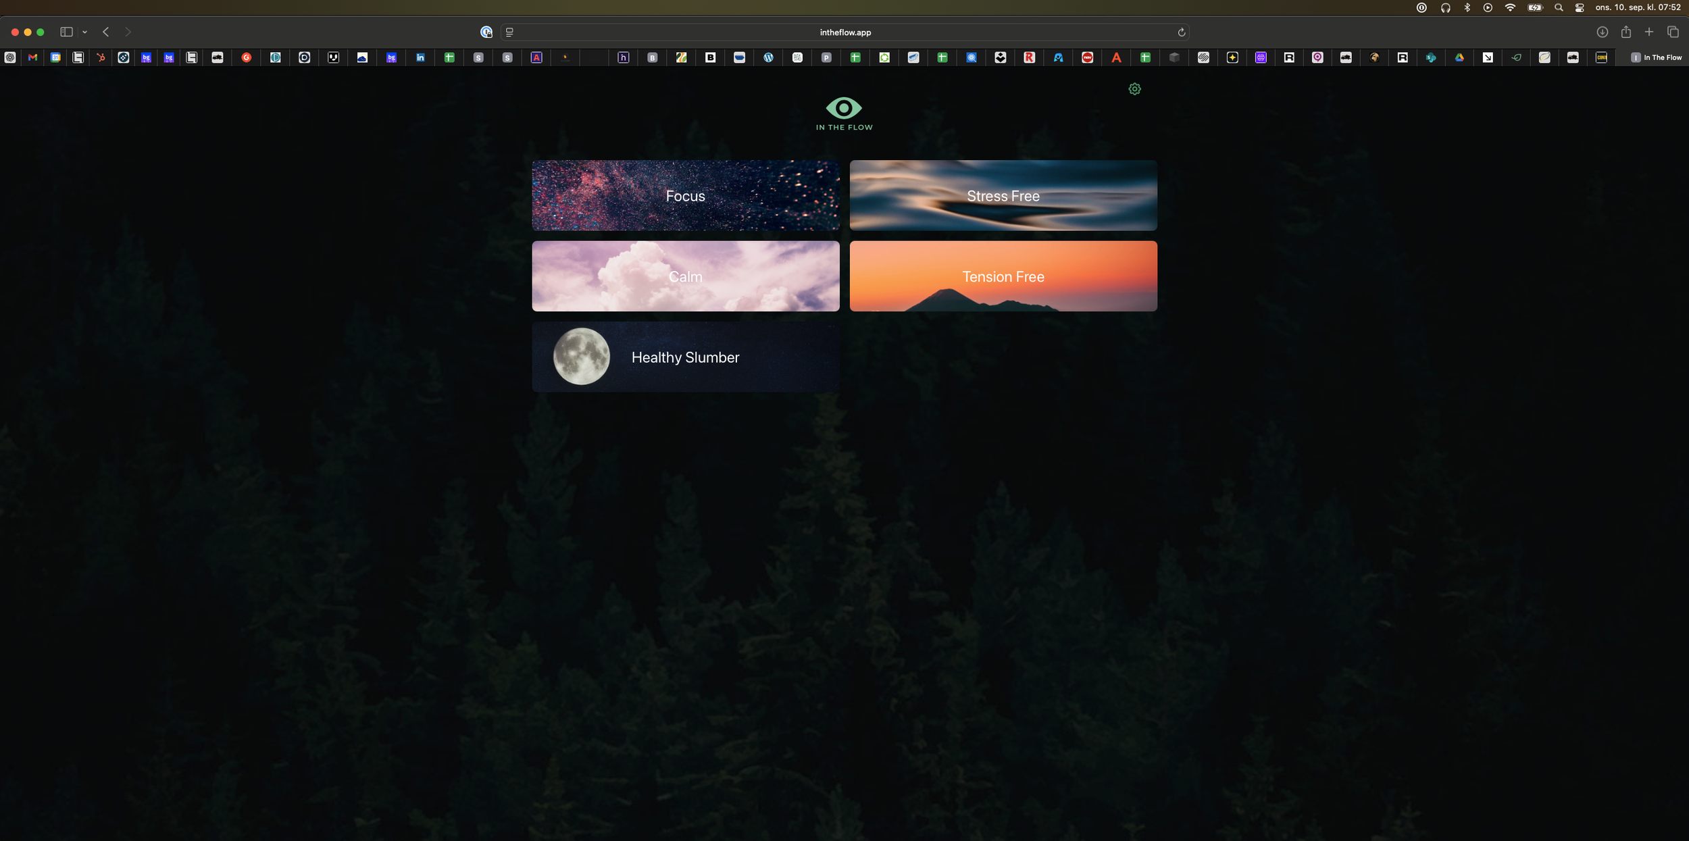Screen dimensions: 1689x841
Task: Expand the tab group dropdown arrow
Action: (x=84, y=32)
